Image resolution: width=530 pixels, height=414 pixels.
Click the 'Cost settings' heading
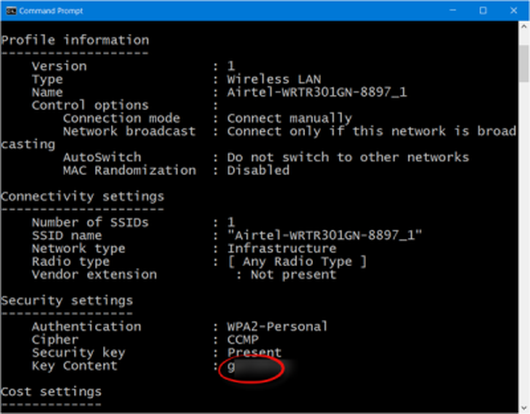tap(51, 392)
